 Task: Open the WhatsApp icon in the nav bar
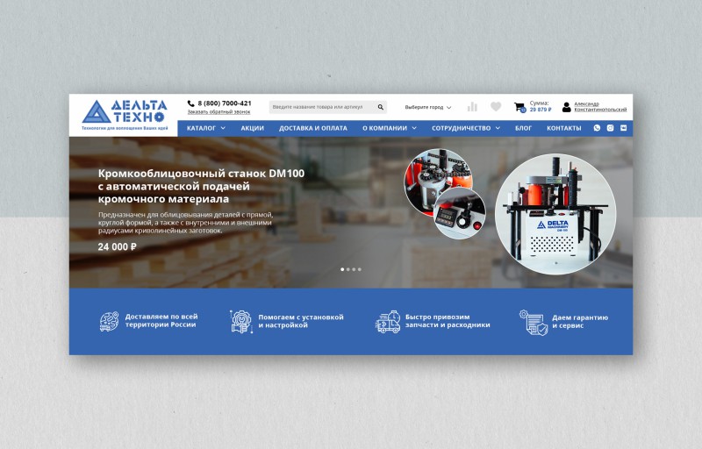pos(597,128)
